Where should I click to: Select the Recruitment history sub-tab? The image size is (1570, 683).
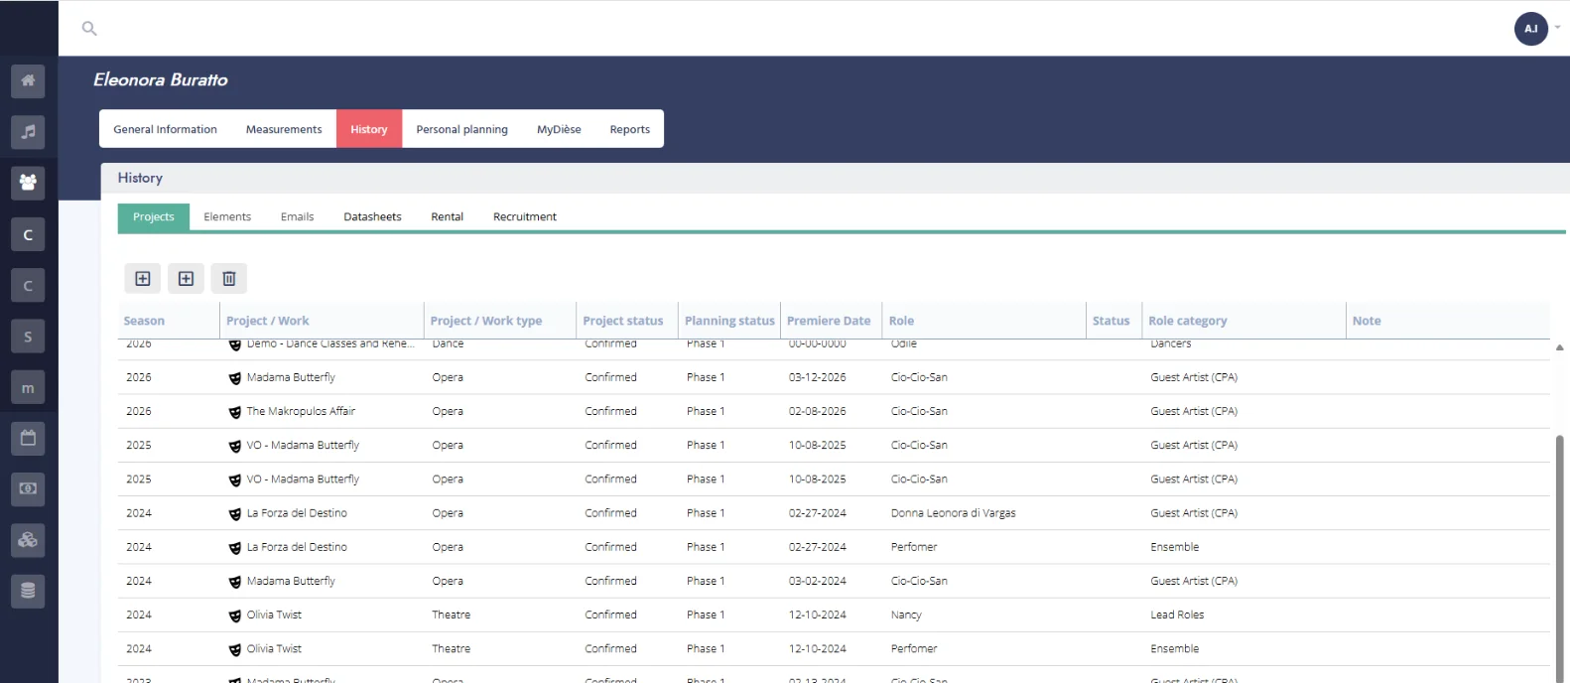coord(524,216)
